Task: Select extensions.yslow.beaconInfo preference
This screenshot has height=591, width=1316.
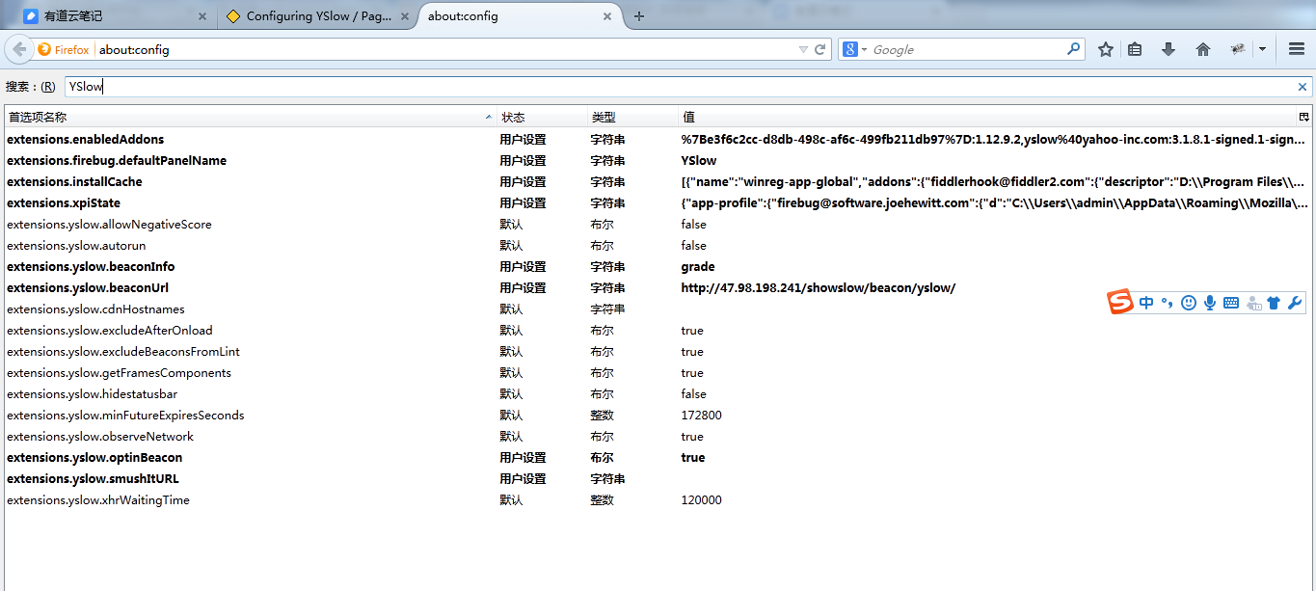Action: pos(658,267)
